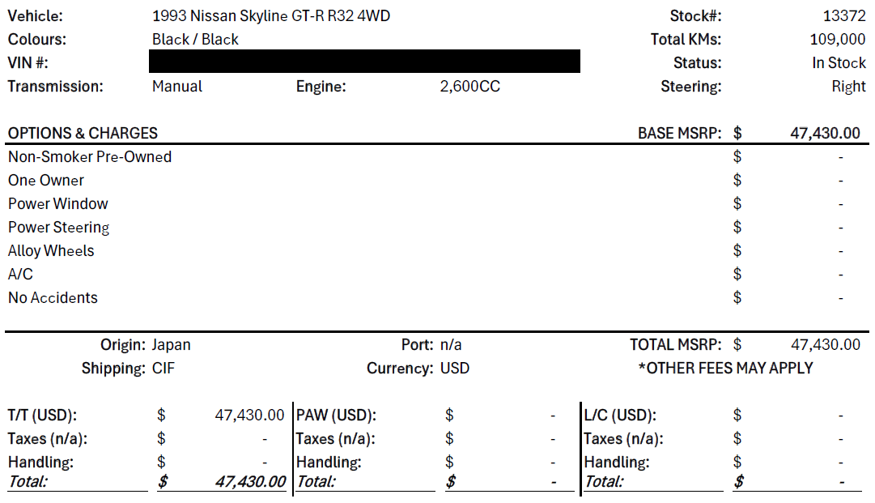Click the L/C (USD) label
This screenshot has width=875, height=503.
tap(620, 416)
